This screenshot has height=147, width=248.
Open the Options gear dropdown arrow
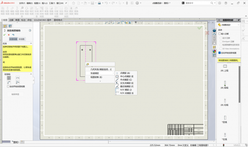pos(141,3)
